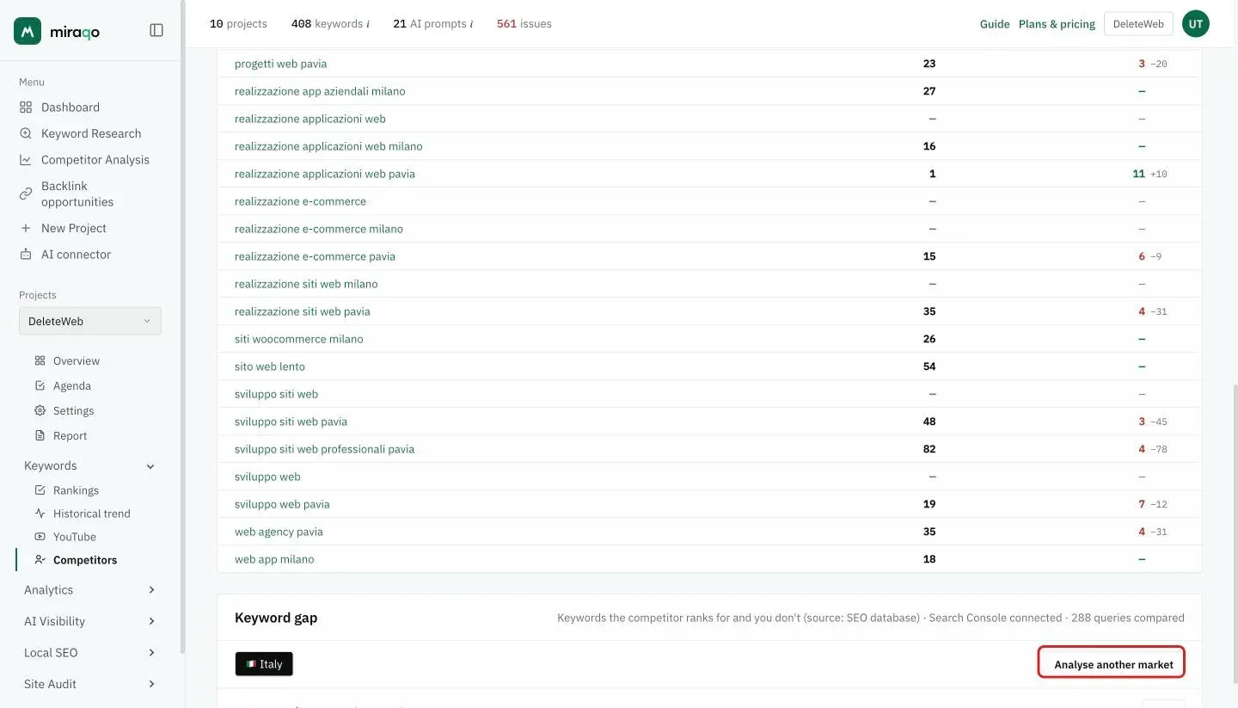Click the keywords info icon in header
The height and width of the screenshot is (708, 1238).
point(368,24)
